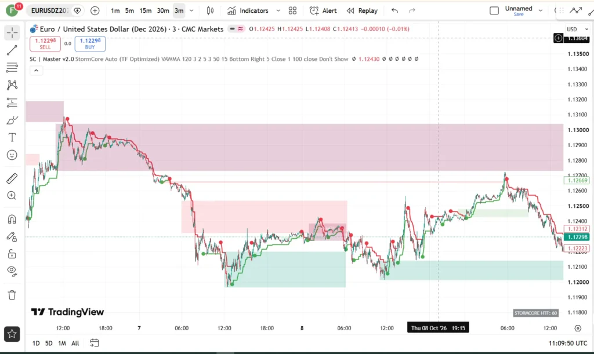
Task: Select the 1D date range
Action: 36,343
